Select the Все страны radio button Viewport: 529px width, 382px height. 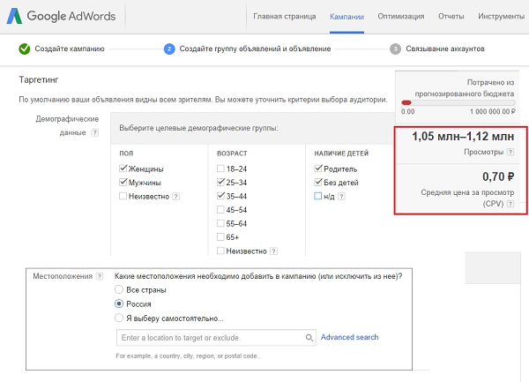[x=120, y=289]
